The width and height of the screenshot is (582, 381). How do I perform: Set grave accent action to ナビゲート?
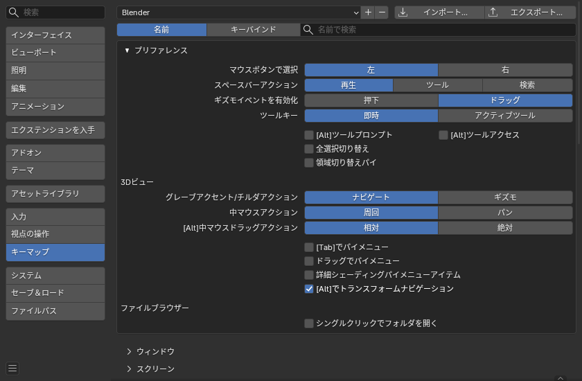(371, 197)
